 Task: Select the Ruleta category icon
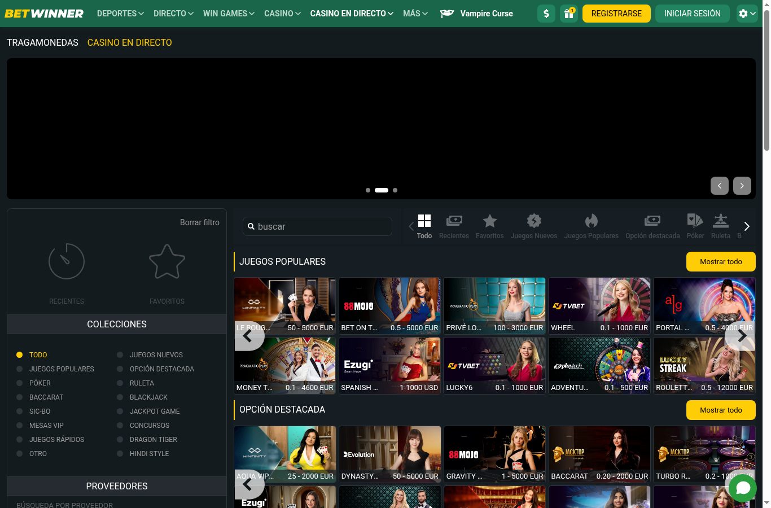pyautogui.click(x=721, y=226)
